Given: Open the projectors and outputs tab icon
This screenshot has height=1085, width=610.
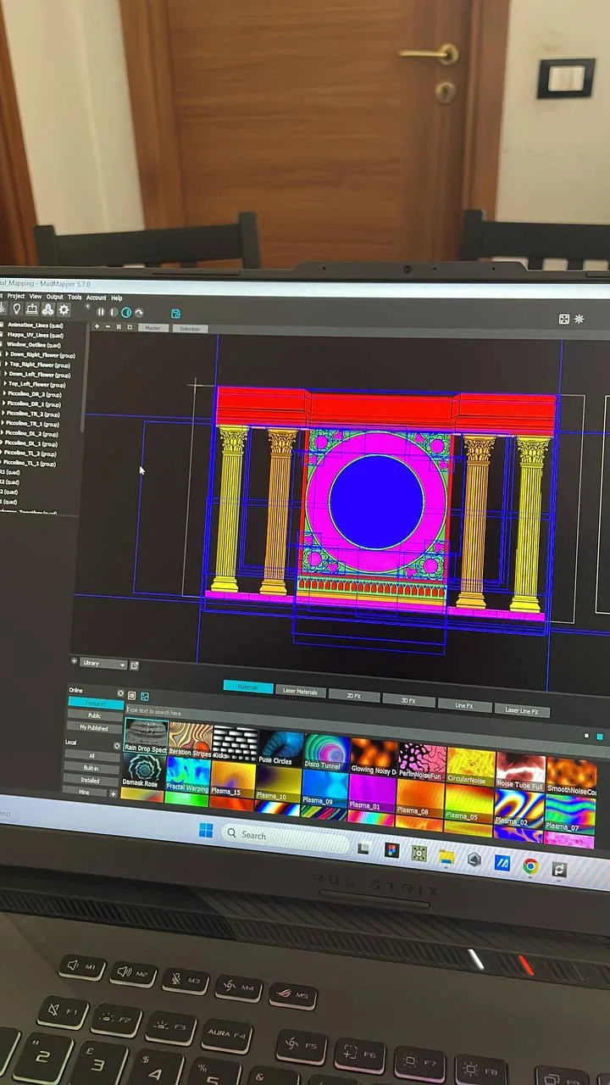Looking at the screenshot, I should click(31, 309).
